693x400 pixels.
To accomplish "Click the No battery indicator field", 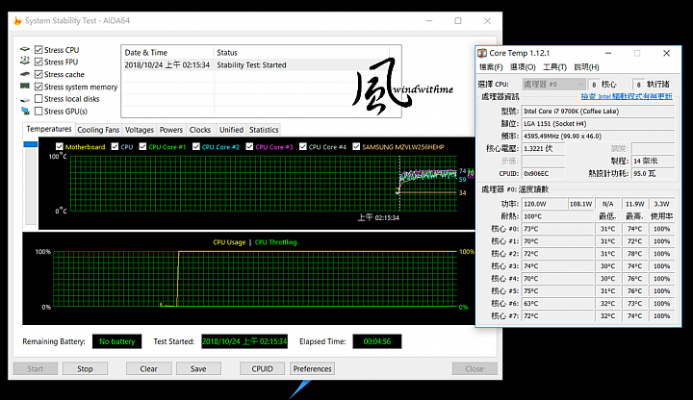I will [116, 341].
